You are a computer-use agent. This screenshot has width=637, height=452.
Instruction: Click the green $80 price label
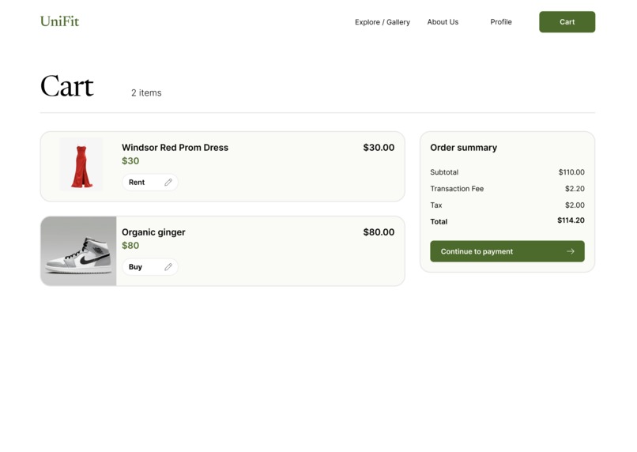(x=130, y=245)
